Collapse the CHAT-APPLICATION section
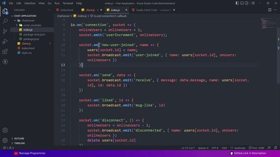The width and height of the screenshot is (280, 157). coord(25,16)
